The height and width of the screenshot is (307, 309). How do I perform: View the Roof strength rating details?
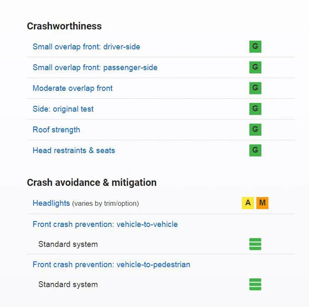[x=56, y=130]
